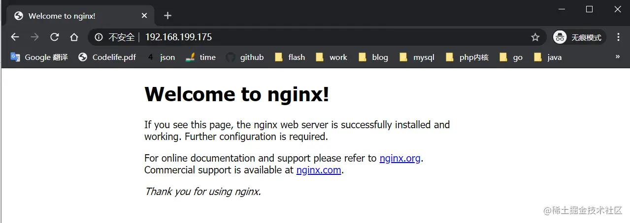630x223 pixels.
Task: Click the Welcome to nginx! heading
Action: (x=236, y=94)
